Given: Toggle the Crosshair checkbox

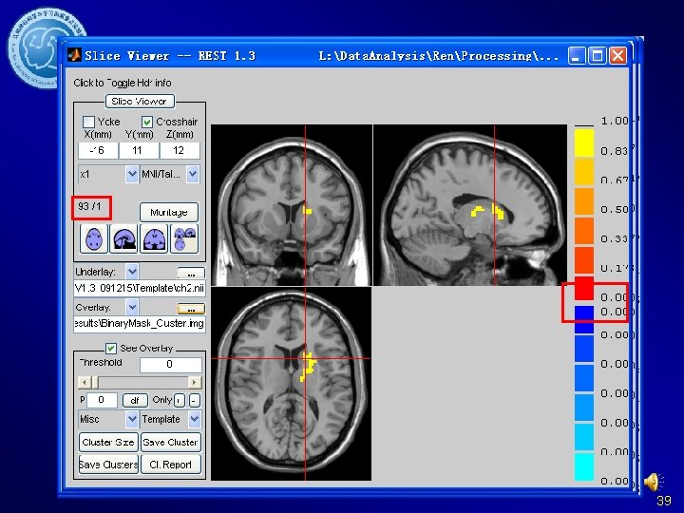Looking at the screenshot, I should (147, 122).
